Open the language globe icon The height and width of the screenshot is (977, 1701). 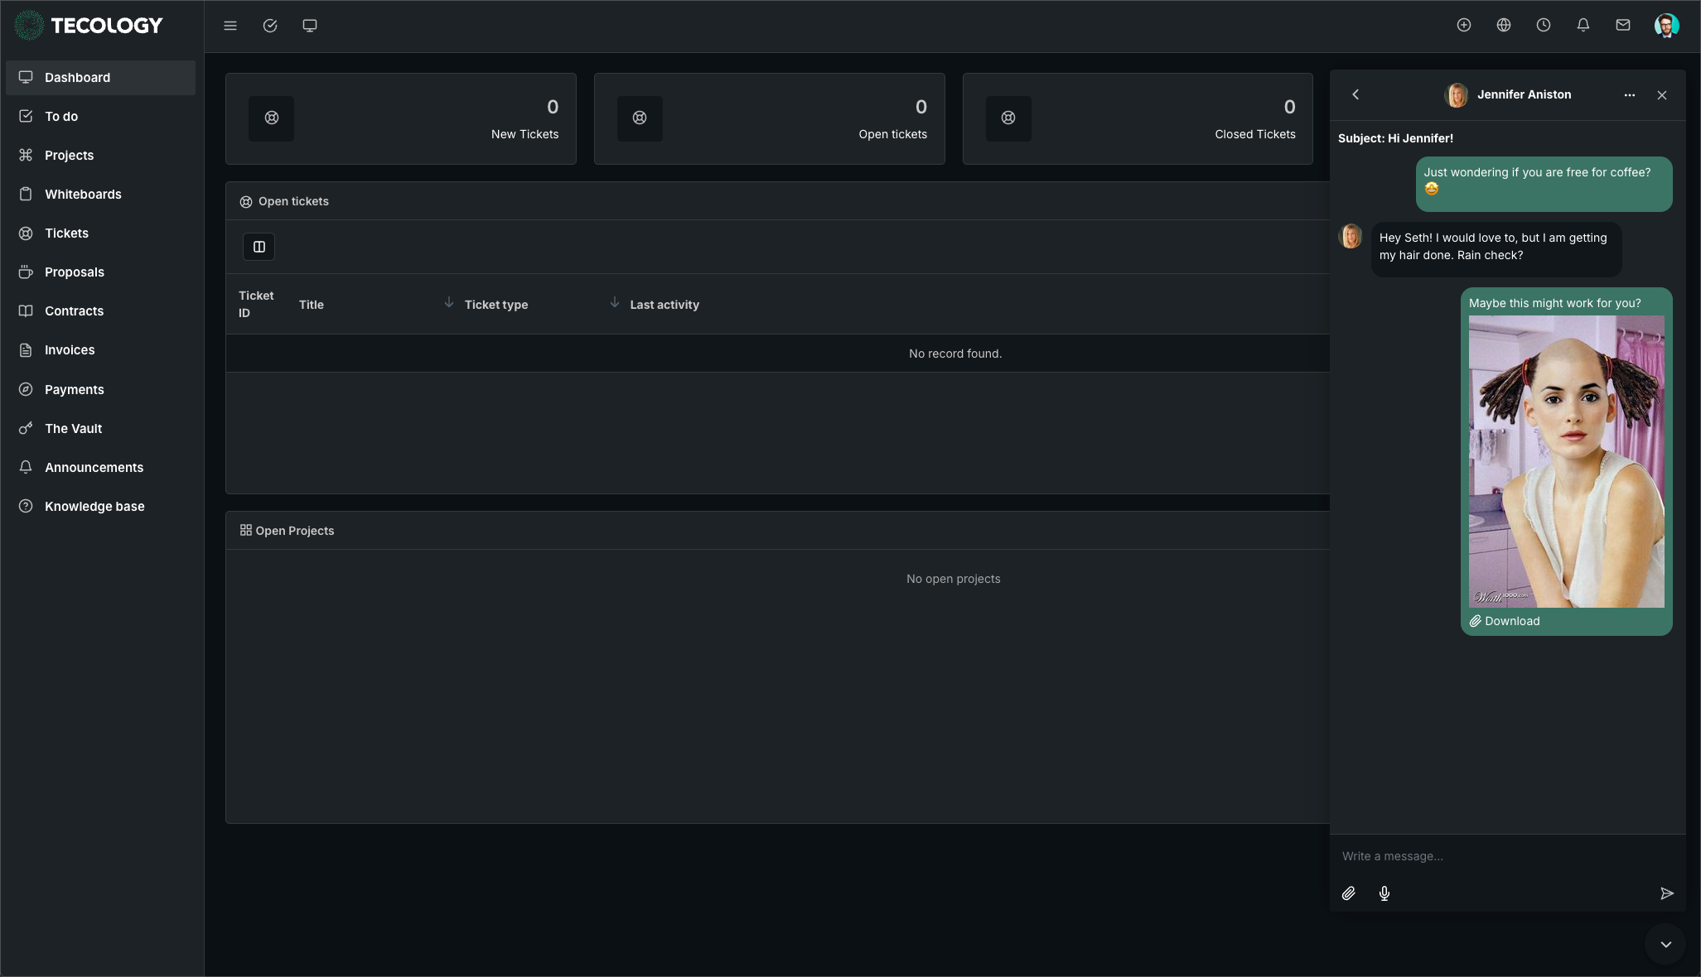pos(1503,26)
